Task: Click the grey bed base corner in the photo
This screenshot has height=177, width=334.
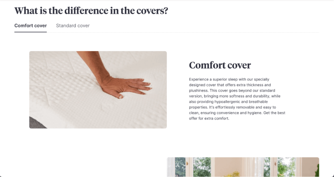Action: pyautogui.click(x=35, y=123)
